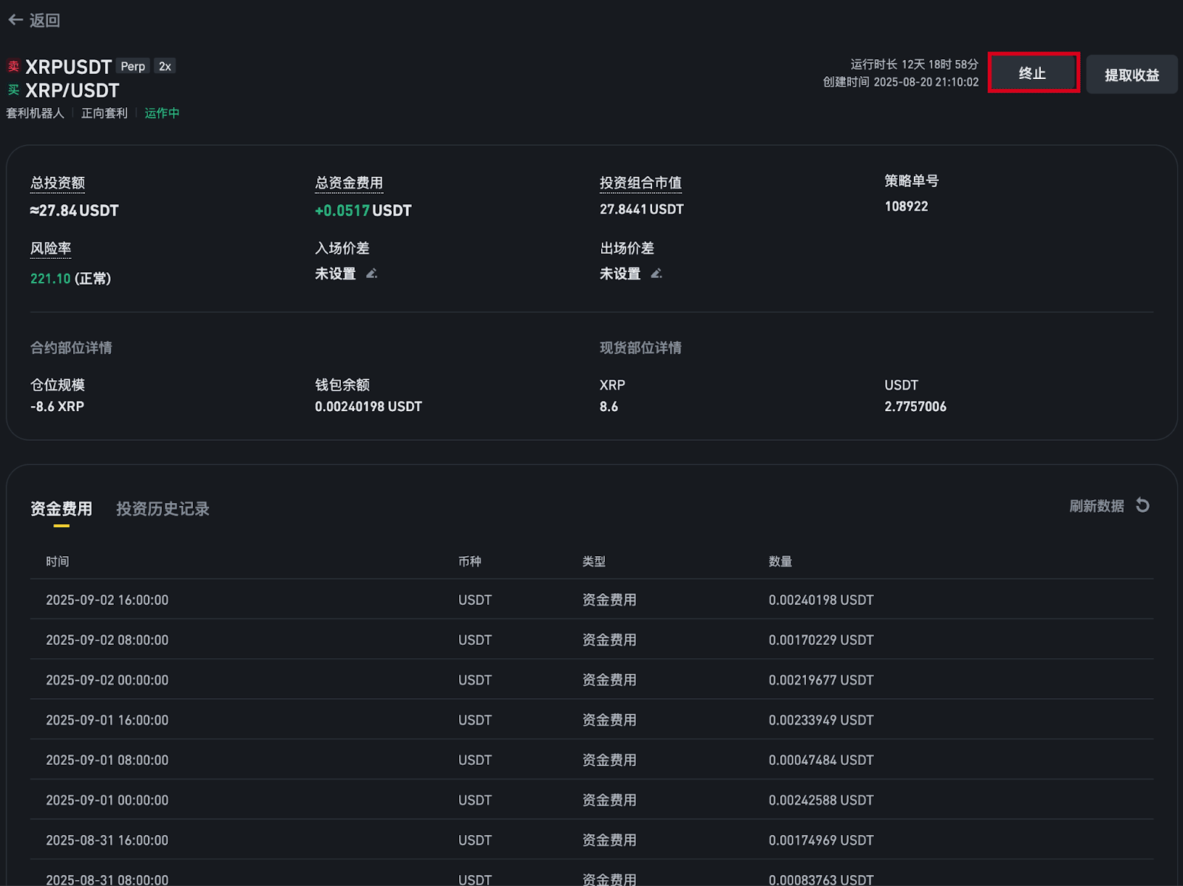The image size is (1183, 886).
Task: Edit the 入场价差 entry spread setting
Action: point(372,273)
